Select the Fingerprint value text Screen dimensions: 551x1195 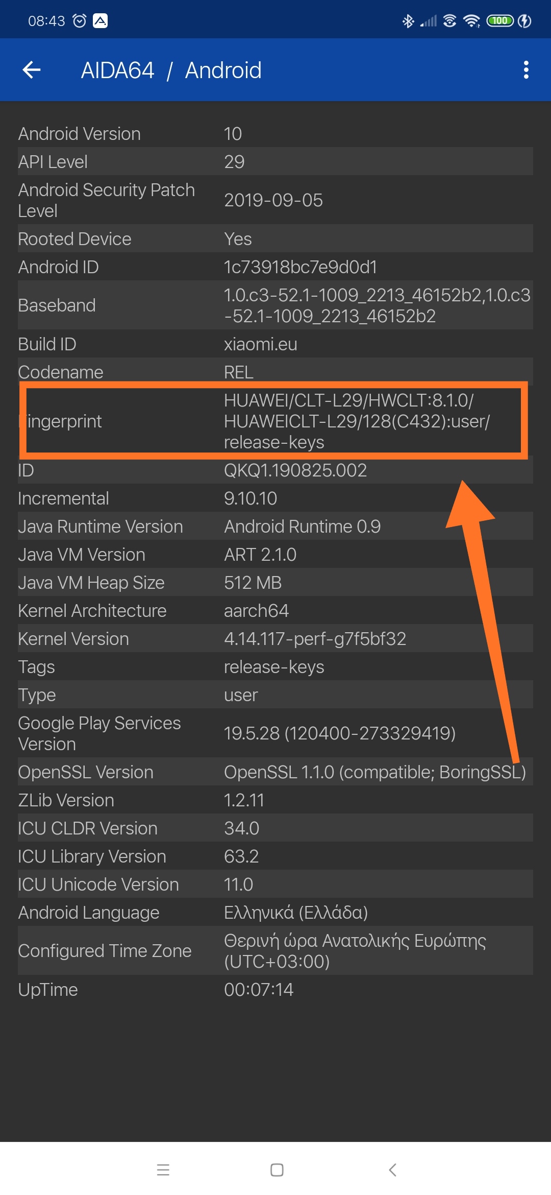pos(357,421)
